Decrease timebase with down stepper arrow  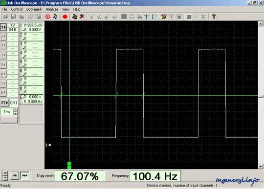15,113
